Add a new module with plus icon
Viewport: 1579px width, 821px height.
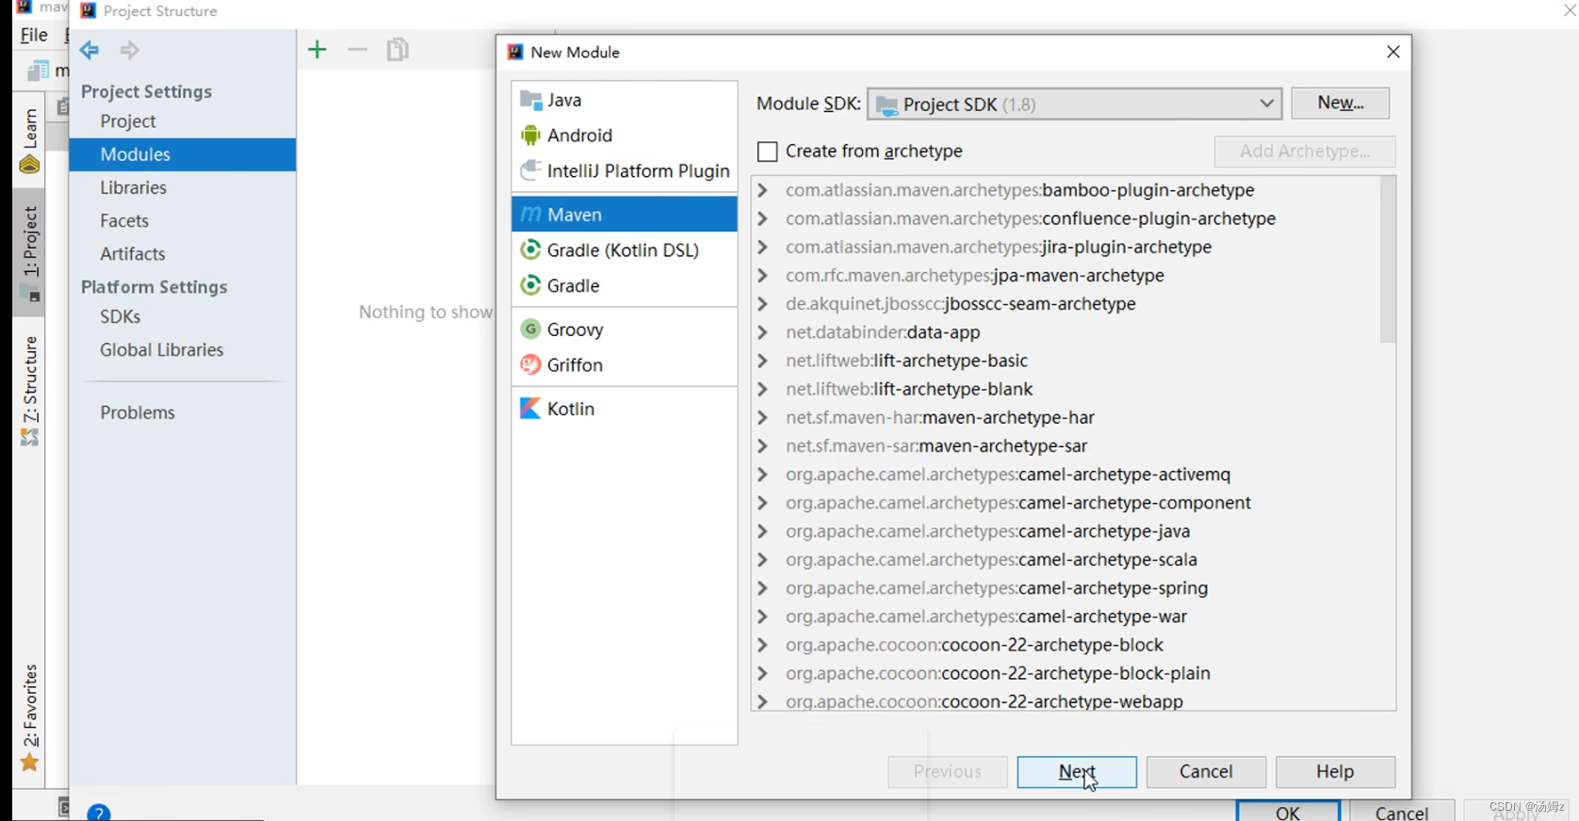[317, 50]
